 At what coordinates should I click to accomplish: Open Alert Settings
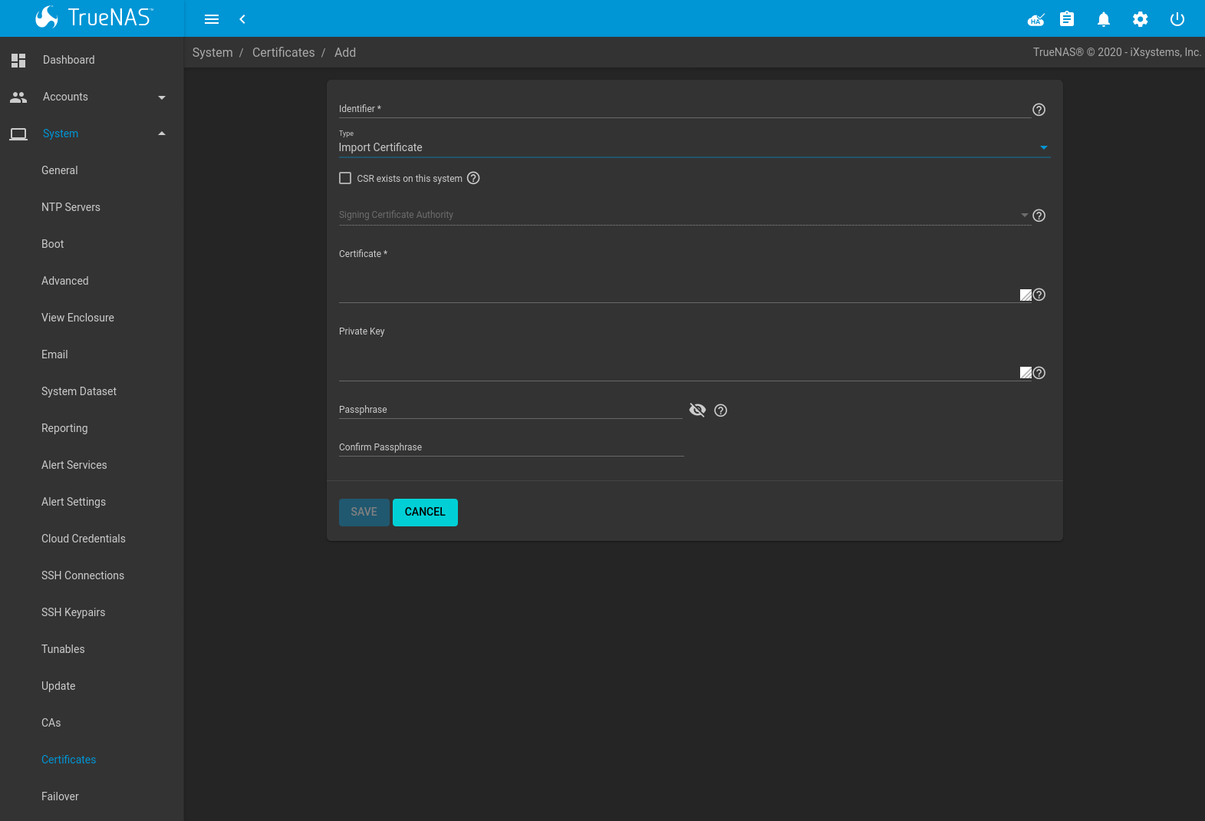pyautogui.click(x=74, y=502)
